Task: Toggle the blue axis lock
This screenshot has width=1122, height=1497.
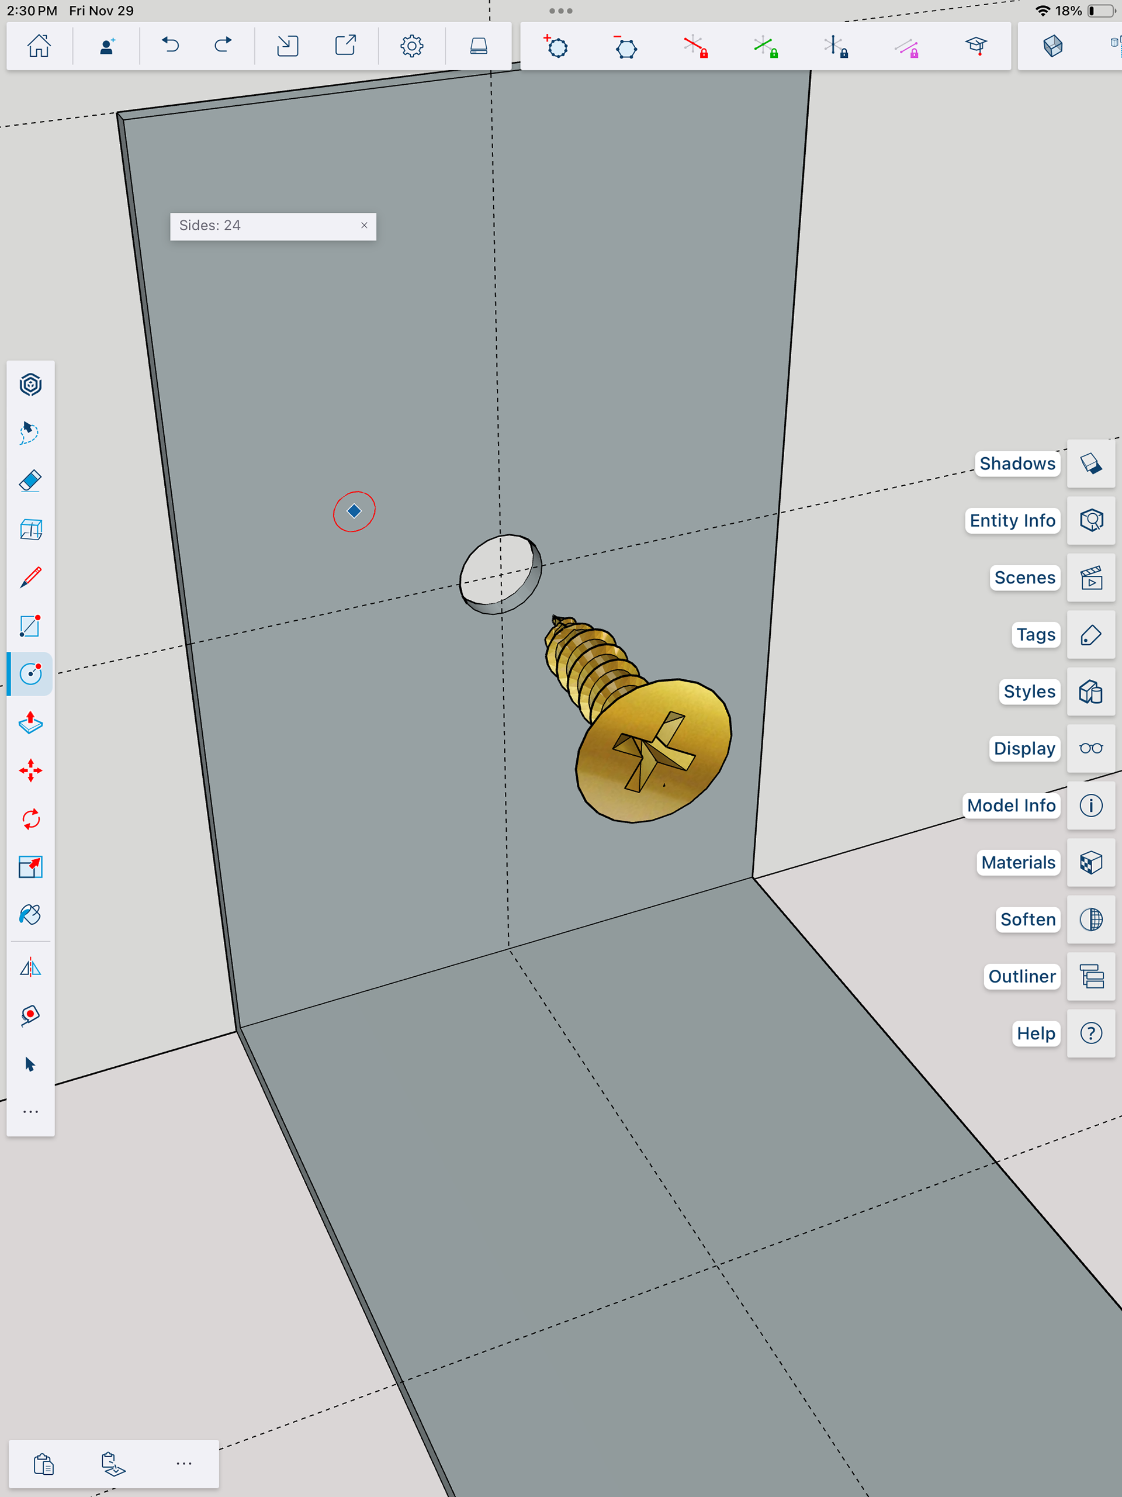Action: [x=836, y=47]
